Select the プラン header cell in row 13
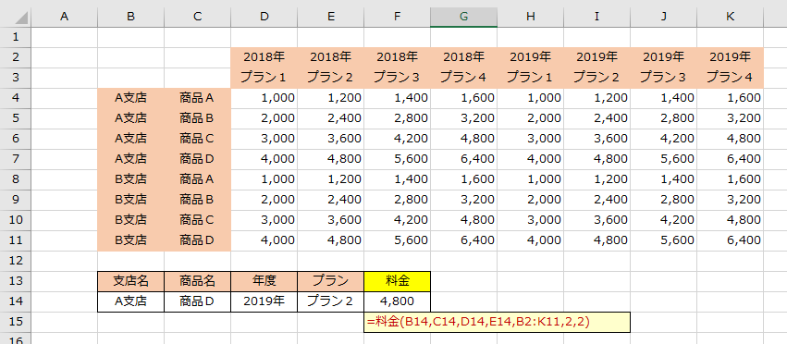The height and width of the screenshot is (344, 787). point(331,281)
